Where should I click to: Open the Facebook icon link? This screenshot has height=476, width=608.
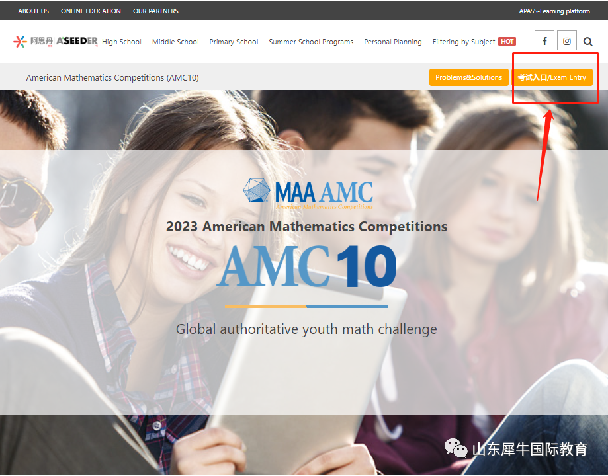point(544,41)
